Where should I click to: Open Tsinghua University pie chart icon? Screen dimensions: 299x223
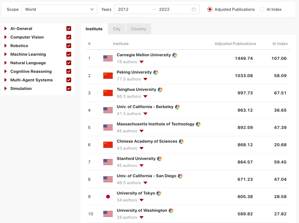pyautogui.click(x=160, y=90)
